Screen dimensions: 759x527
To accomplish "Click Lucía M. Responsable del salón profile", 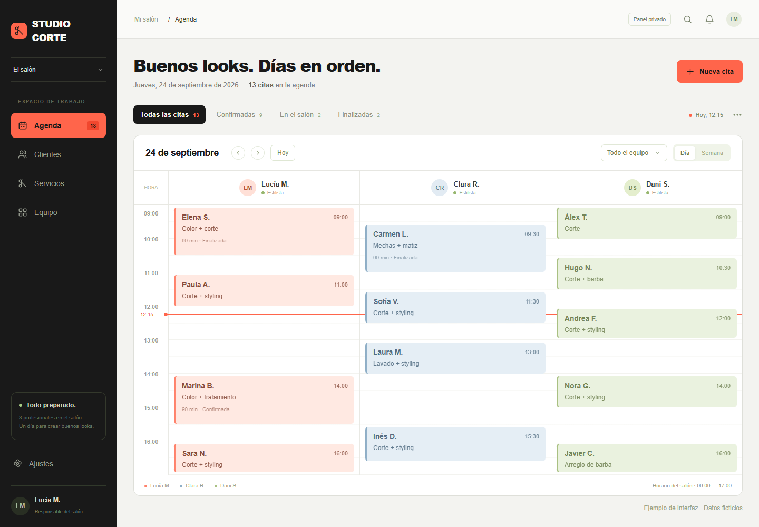I will (x=59, y=505).
